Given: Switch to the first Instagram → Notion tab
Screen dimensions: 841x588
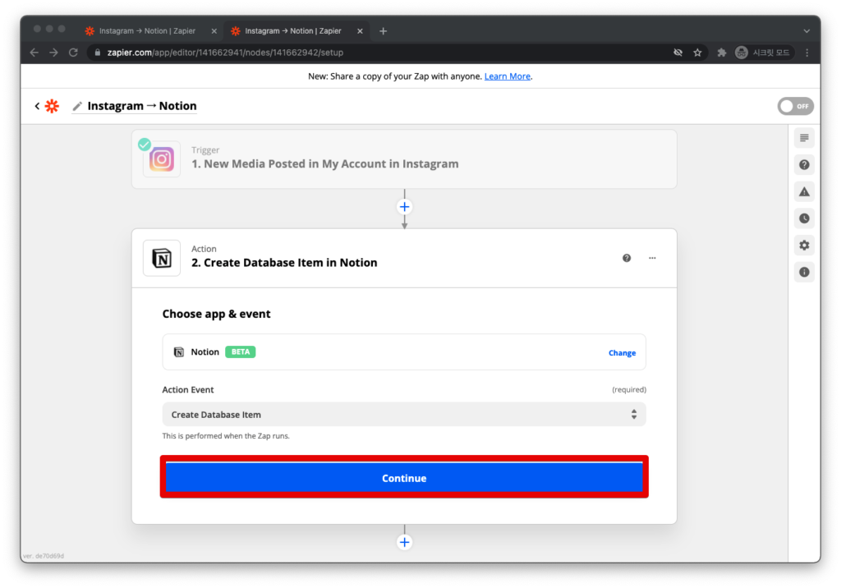Looking at the screenshot, I should coord(147,31).
